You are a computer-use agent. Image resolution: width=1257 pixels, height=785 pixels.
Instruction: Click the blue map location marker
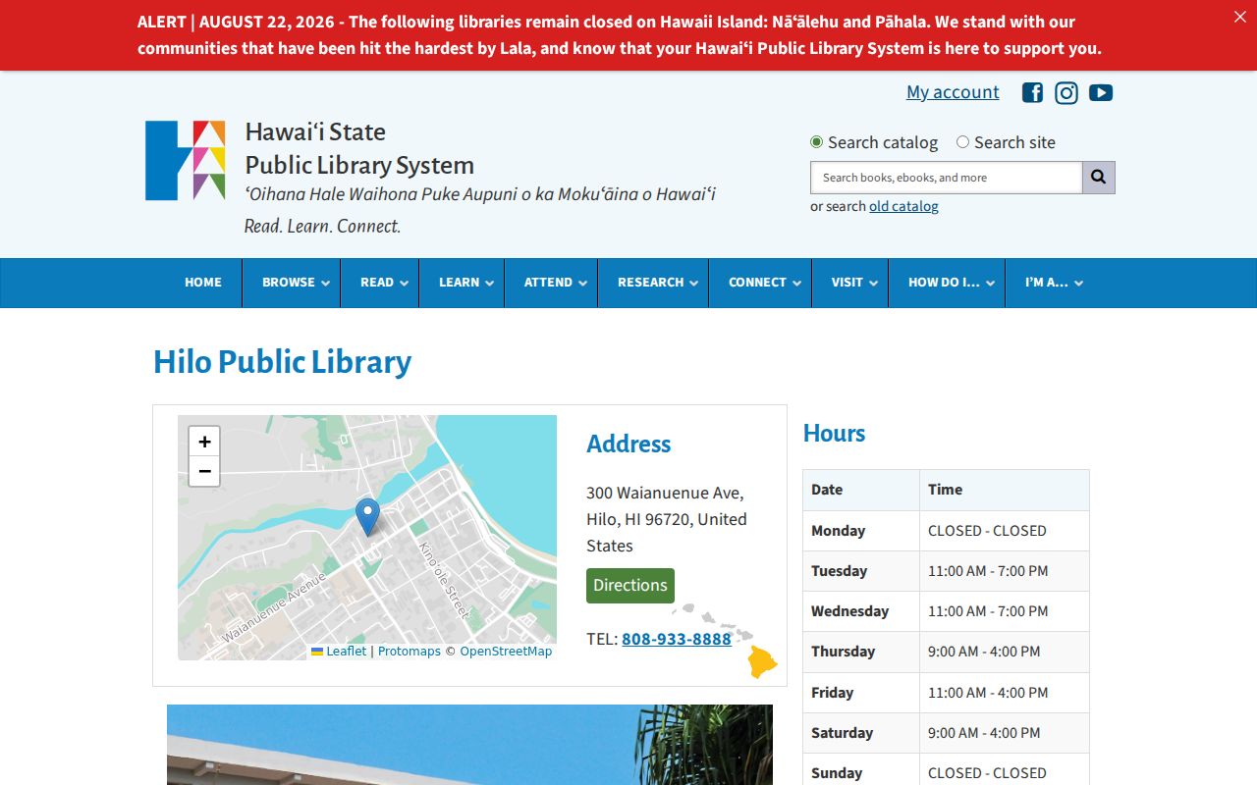click(x=367, y=516)
